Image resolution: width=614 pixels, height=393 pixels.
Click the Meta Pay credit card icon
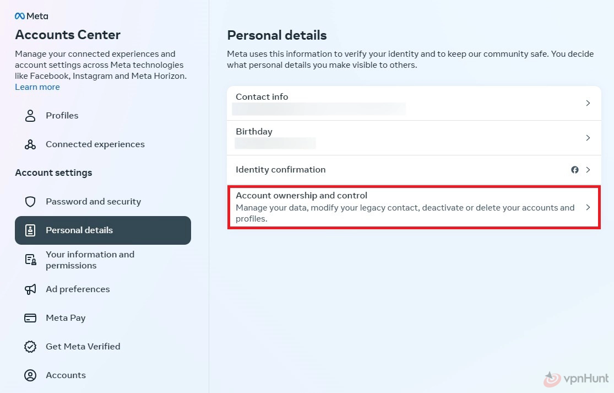click(x=30, y=318)
